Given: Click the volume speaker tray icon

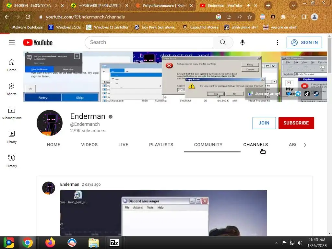Looking at the screenshot, I should 300,243.
